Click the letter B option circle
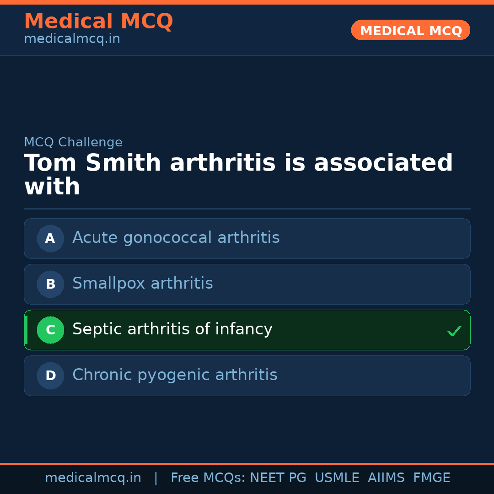 click(x=50, y=284)
